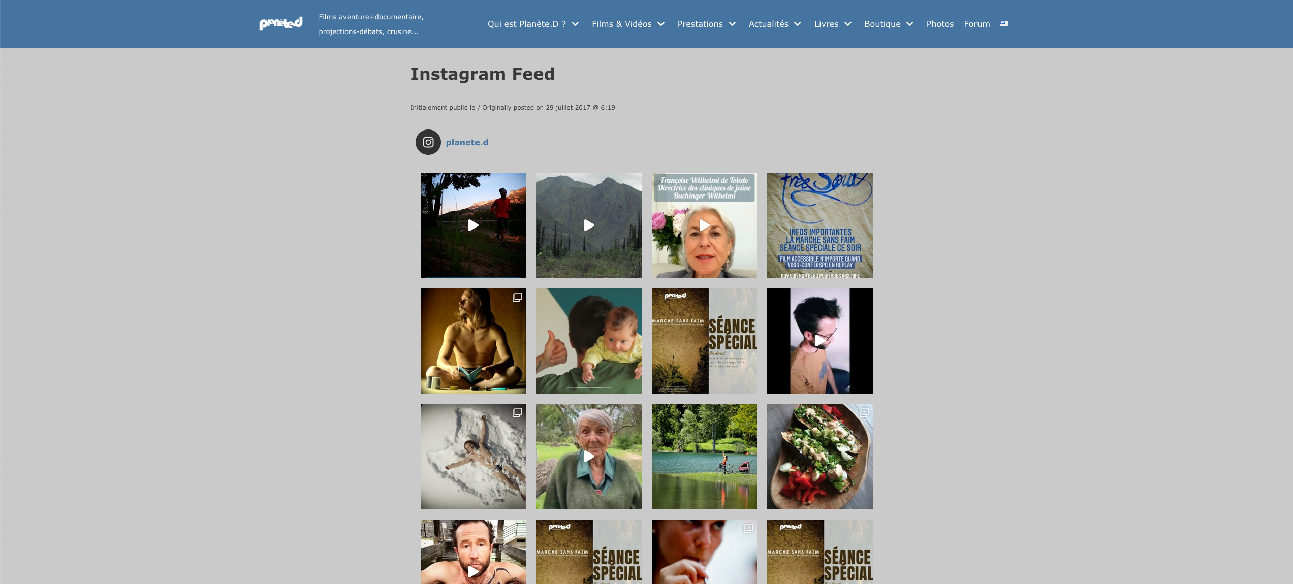Image resolution: width=1293 pixels, height=584 pixels.
Task: Expand the Qui est Planète.D ? menu chevron
Action: click(x=575, y=24)
